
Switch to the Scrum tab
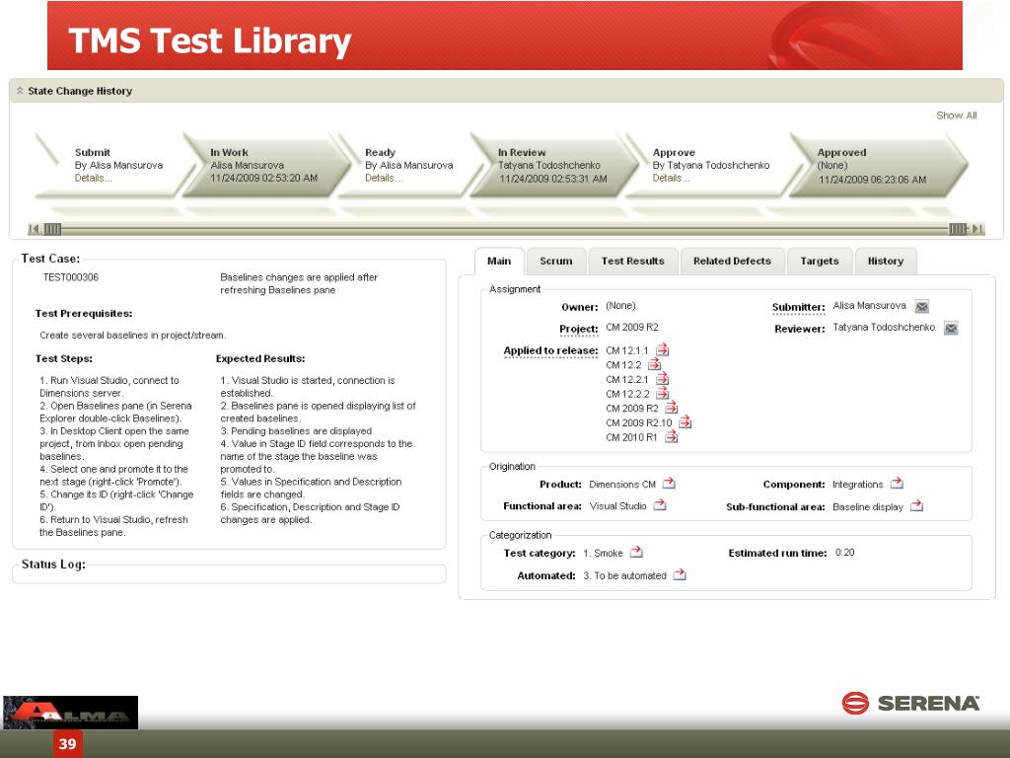point(556,261)
